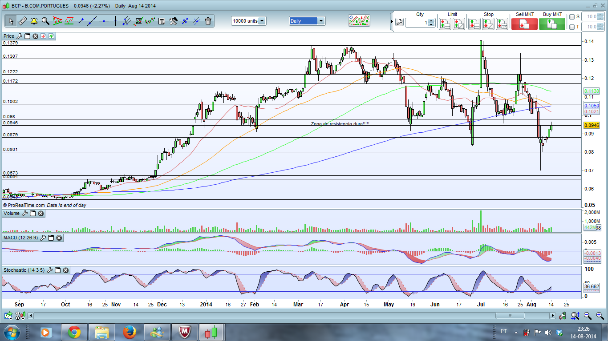Enable the S stop checkbox

[572, 17]
